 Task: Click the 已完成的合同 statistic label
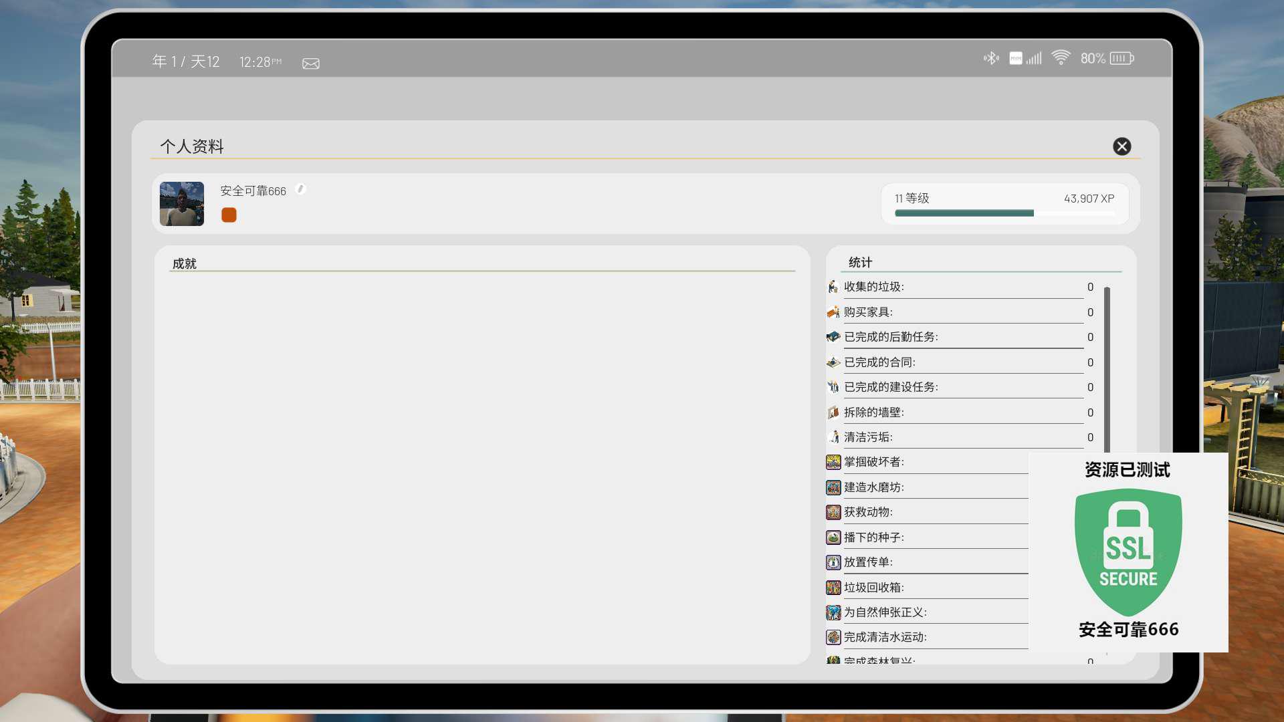[879, 362]
